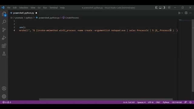Click the text invoke-wmimethod in code
The width and height of the screenshot is (194, 109).
pos(47,30)
